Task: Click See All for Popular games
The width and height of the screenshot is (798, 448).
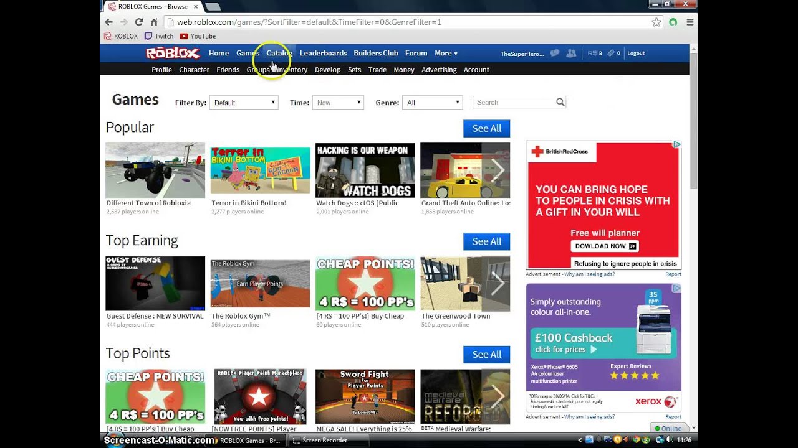Action: [486, 128]
